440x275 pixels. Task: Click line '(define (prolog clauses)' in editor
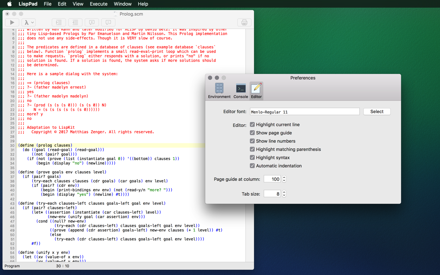45,145
